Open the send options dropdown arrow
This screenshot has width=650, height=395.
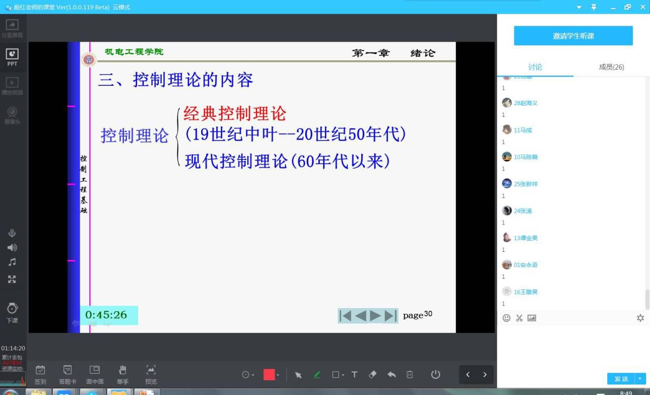click(640, 379)
